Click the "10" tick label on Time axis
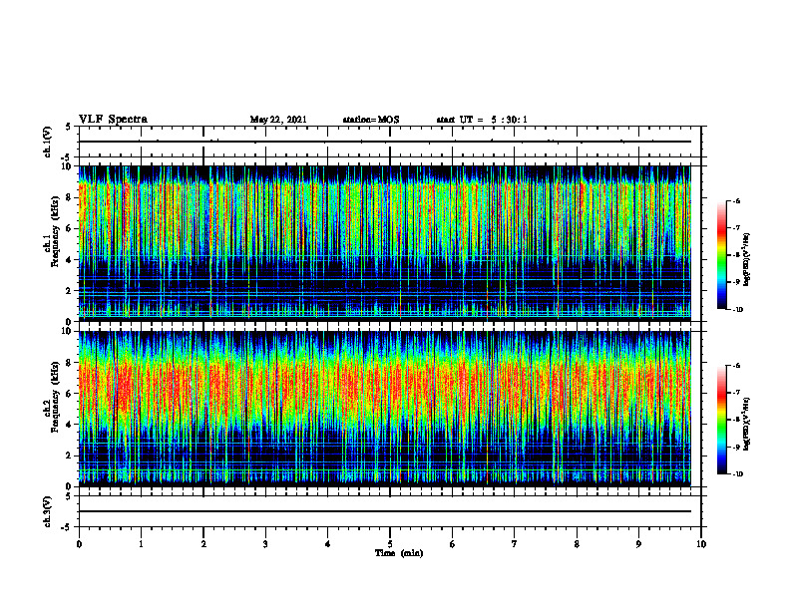The width and height of the screenshot is (790, 610). click(701, 544)
